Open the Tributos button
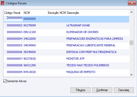This screenshot has height=97, width=137. 80,90
